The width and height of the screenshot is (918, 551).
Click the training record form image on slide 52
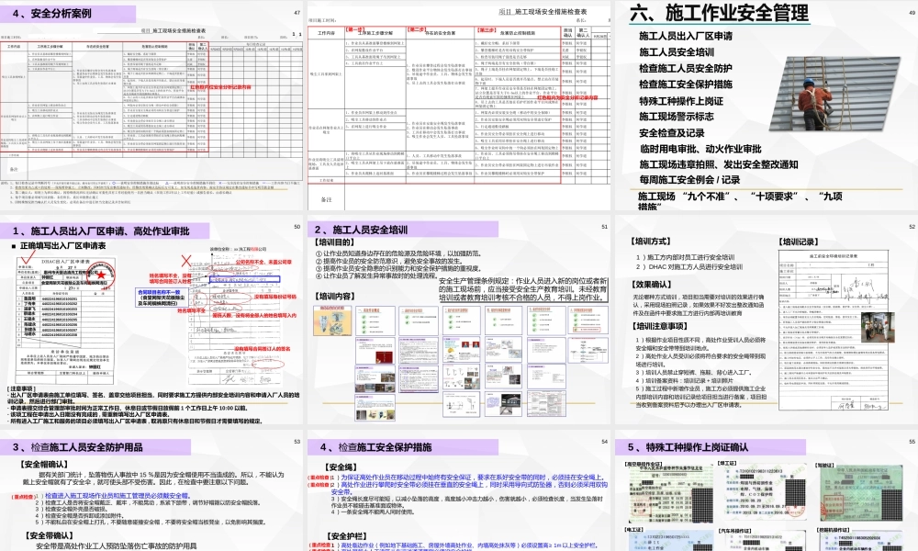(834, 332)
